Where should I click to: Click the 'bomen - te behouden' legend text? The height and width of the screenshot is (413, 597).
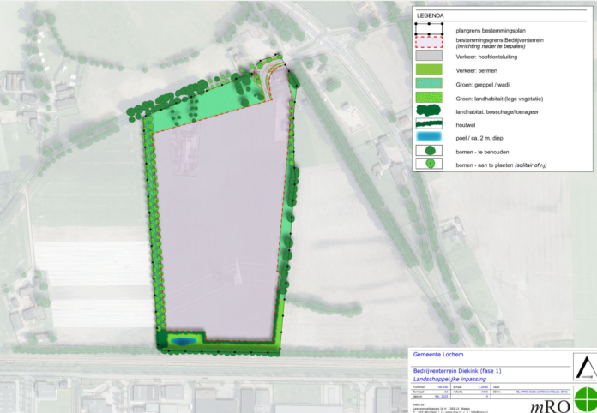482,152
